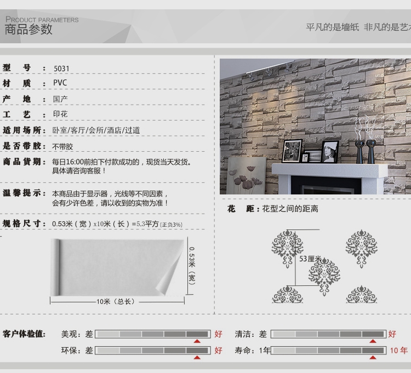This screenshot has height=373, width=411.
Task: Click the red 好 next to the 清洁 bar
Action: 392,334
